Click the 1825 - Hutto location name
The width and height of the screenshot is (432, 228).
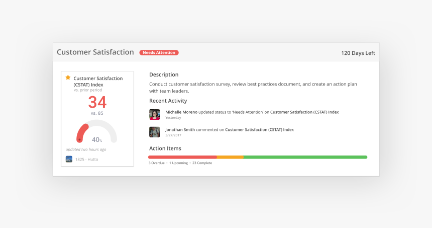pyautogui.click(x=87, y=159)
